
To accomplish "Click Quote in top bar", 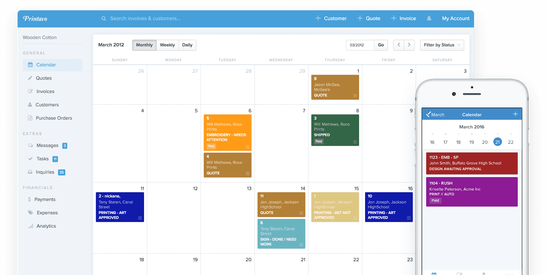I will click(373, 18).
